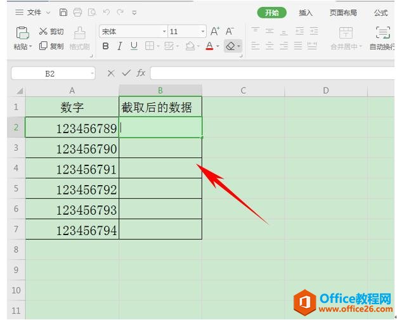397x320 pixels.
Task: Click the cell containing 123456794
Action: (72, 229)
